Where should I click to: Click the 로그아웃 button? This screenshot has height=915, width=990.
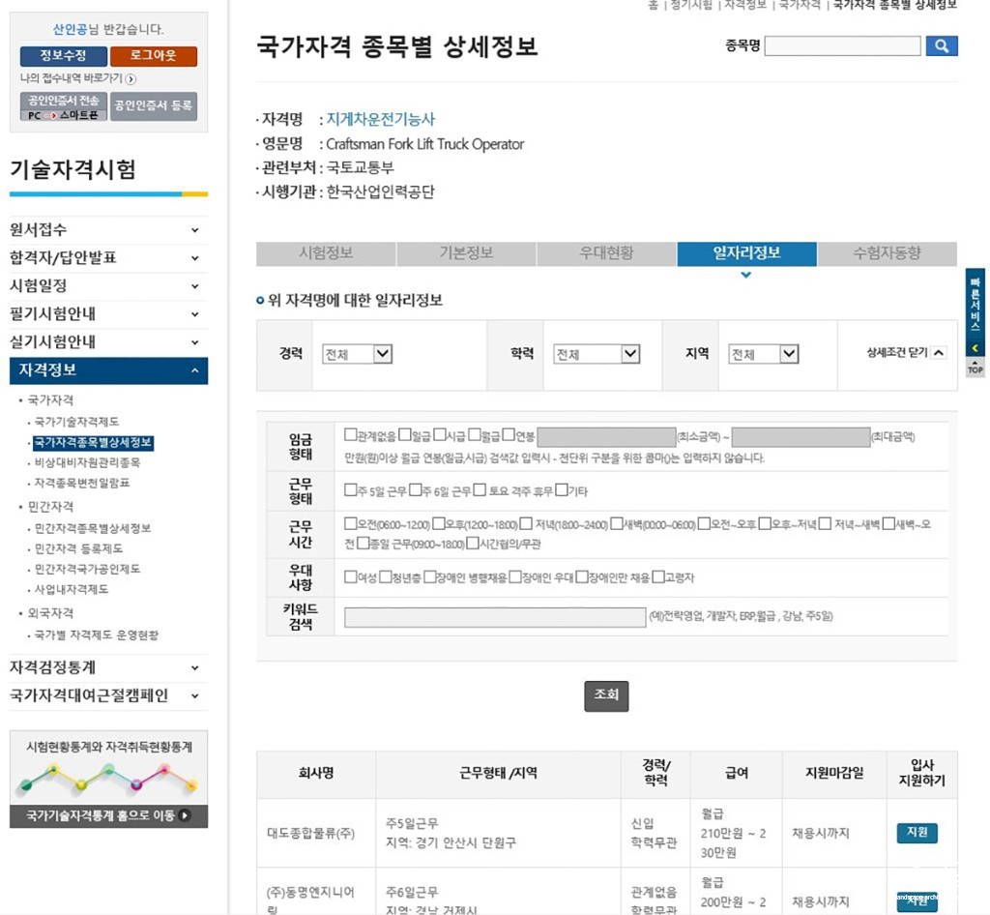(154, 56)
